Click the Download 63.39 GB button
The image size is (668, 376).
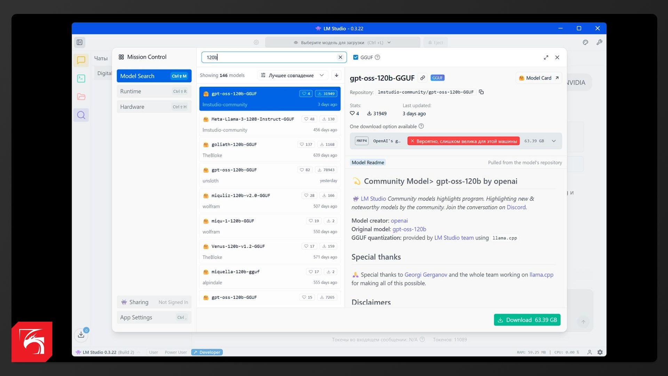[x=527, y=320]
